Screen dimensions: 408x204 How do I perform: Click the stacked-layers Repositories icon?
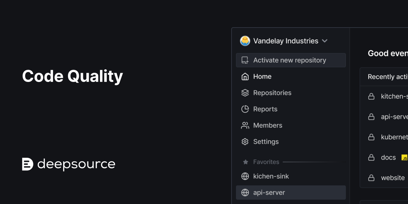[x=244, y=92]
